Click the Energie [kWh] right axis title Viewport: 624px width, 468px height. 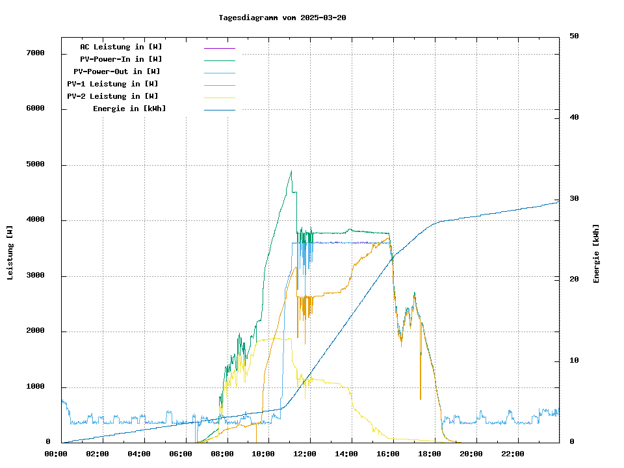pyautogui.click(x=596, y=253)
